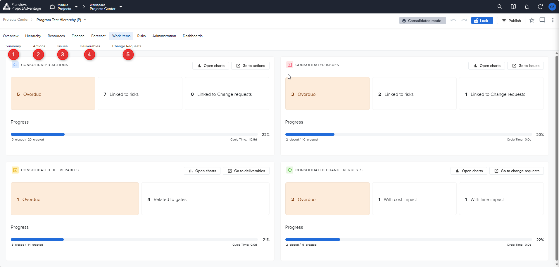Screen dimensions: 559x267
Task: Click Go to actions button
Action: click(251, 66)
